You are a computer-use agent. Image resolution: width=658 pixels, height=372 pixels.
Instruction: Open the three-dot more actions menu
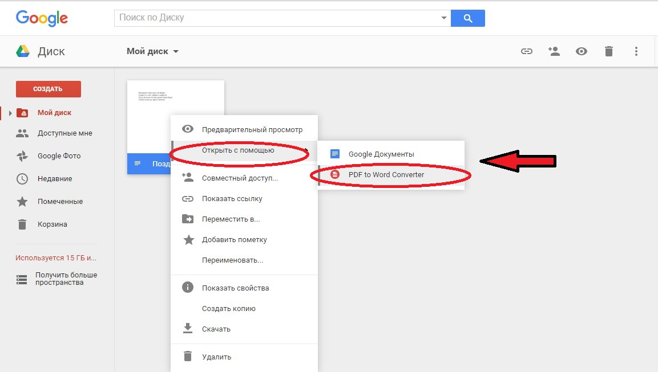tap(636, 51)
